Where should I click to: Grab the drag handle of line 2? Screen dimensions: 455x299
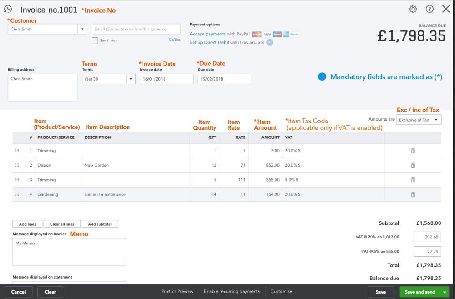[x=17, y=165]
